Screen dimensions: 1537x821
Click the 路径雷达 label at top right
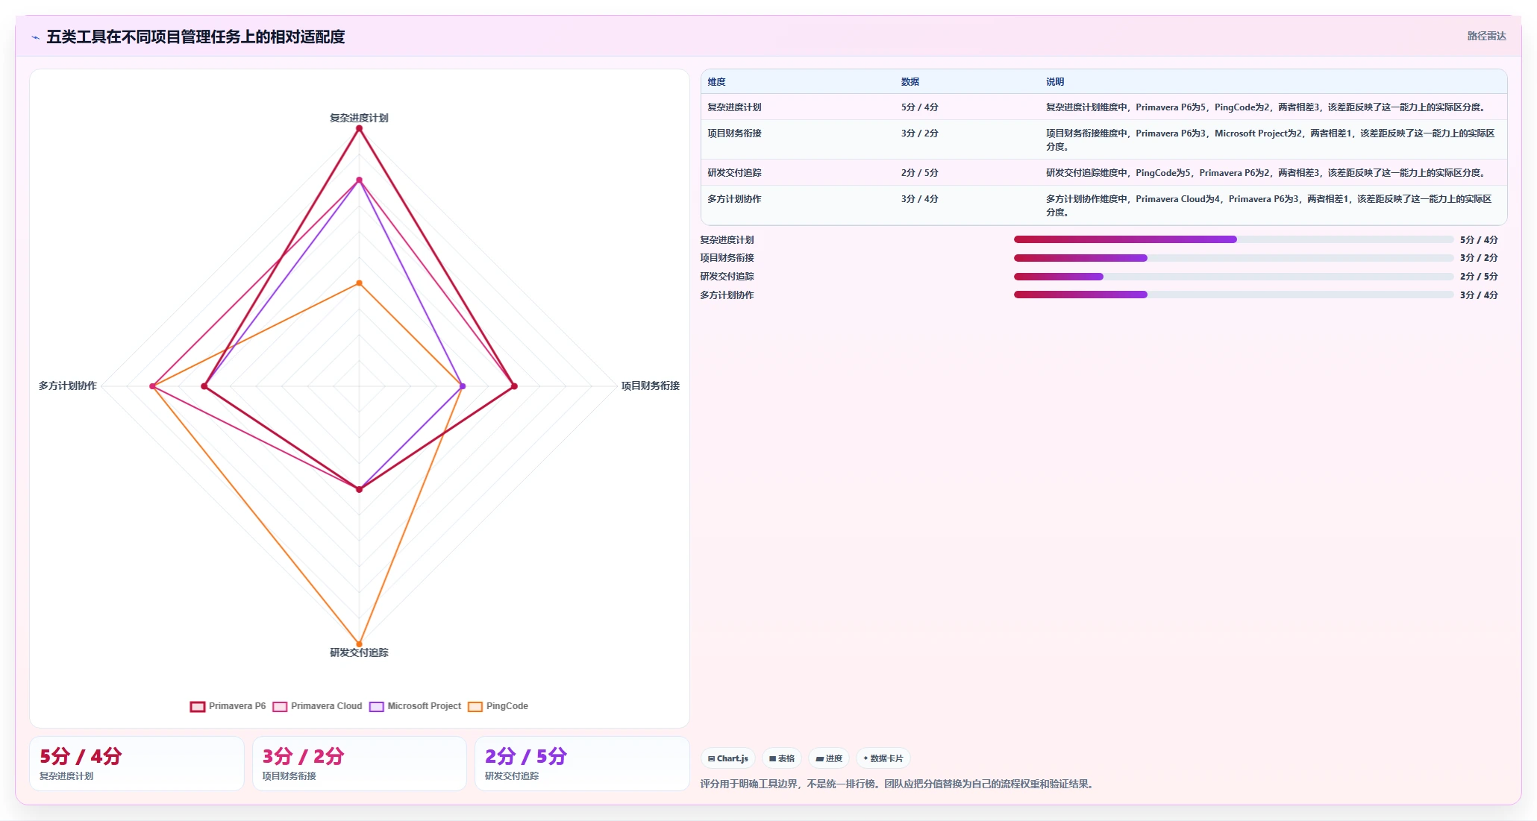tap(1486, 36)
